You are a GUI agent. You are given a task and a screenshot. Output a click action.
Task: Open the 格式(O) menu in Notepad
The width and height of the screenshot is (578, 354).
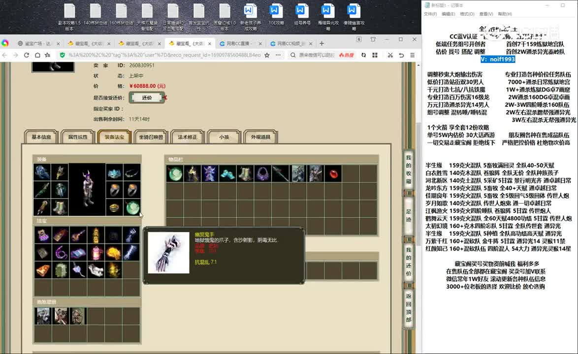click(x=467, y=14)
